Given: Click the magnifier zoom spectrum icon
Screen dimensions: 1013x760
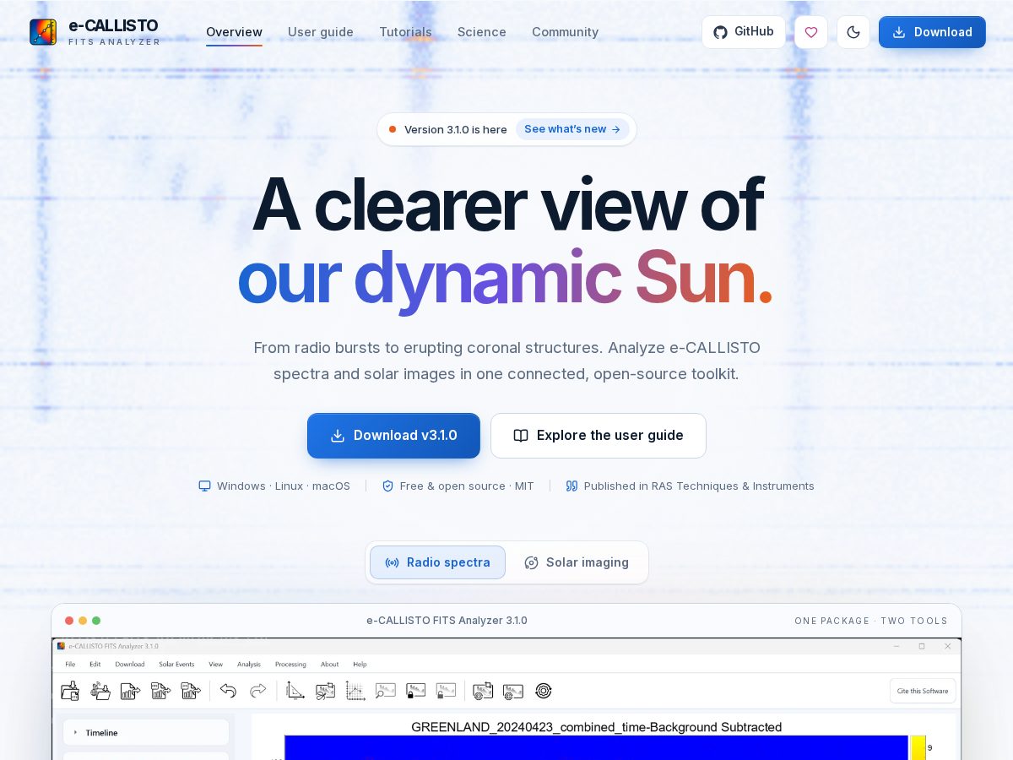Looking at the screenshot, I should pyautogui.click(x=386, y=691).
